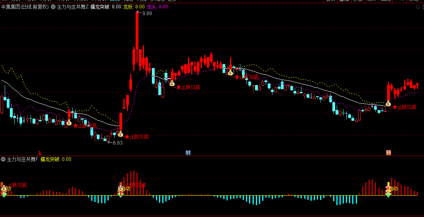Click the money bag on the plateau top

tap(230, 72)
